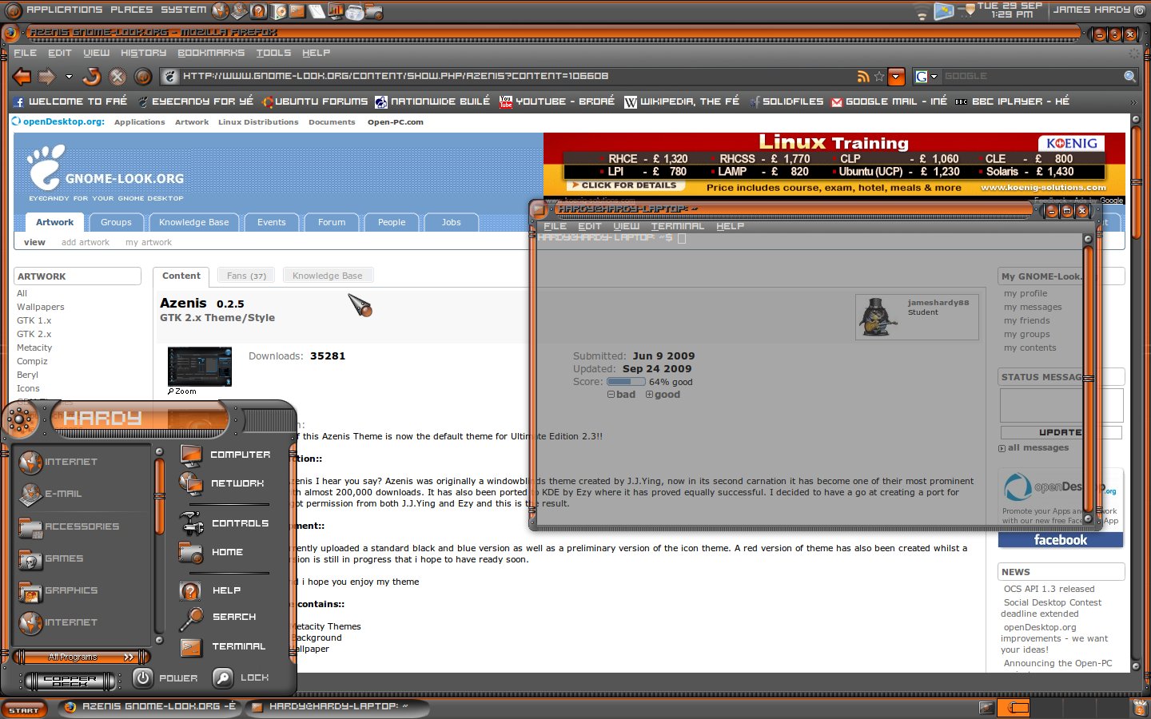Reload the page with the refresh icon
1151x719 pixels.
[92, 77]
